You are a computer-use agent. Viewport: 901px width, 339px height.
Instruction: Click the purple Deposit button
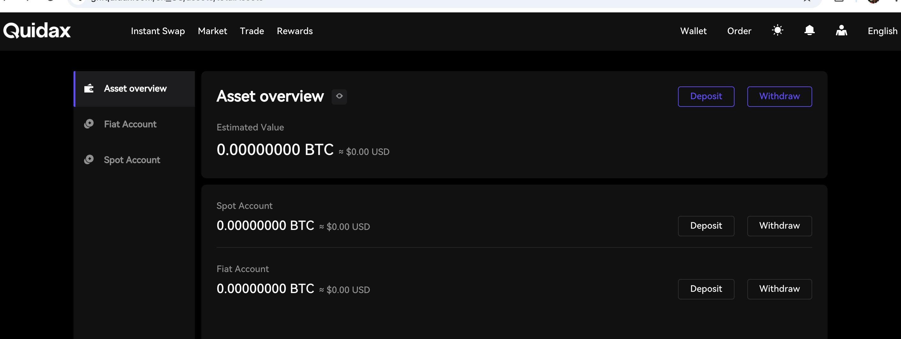[x=706, y=96]
